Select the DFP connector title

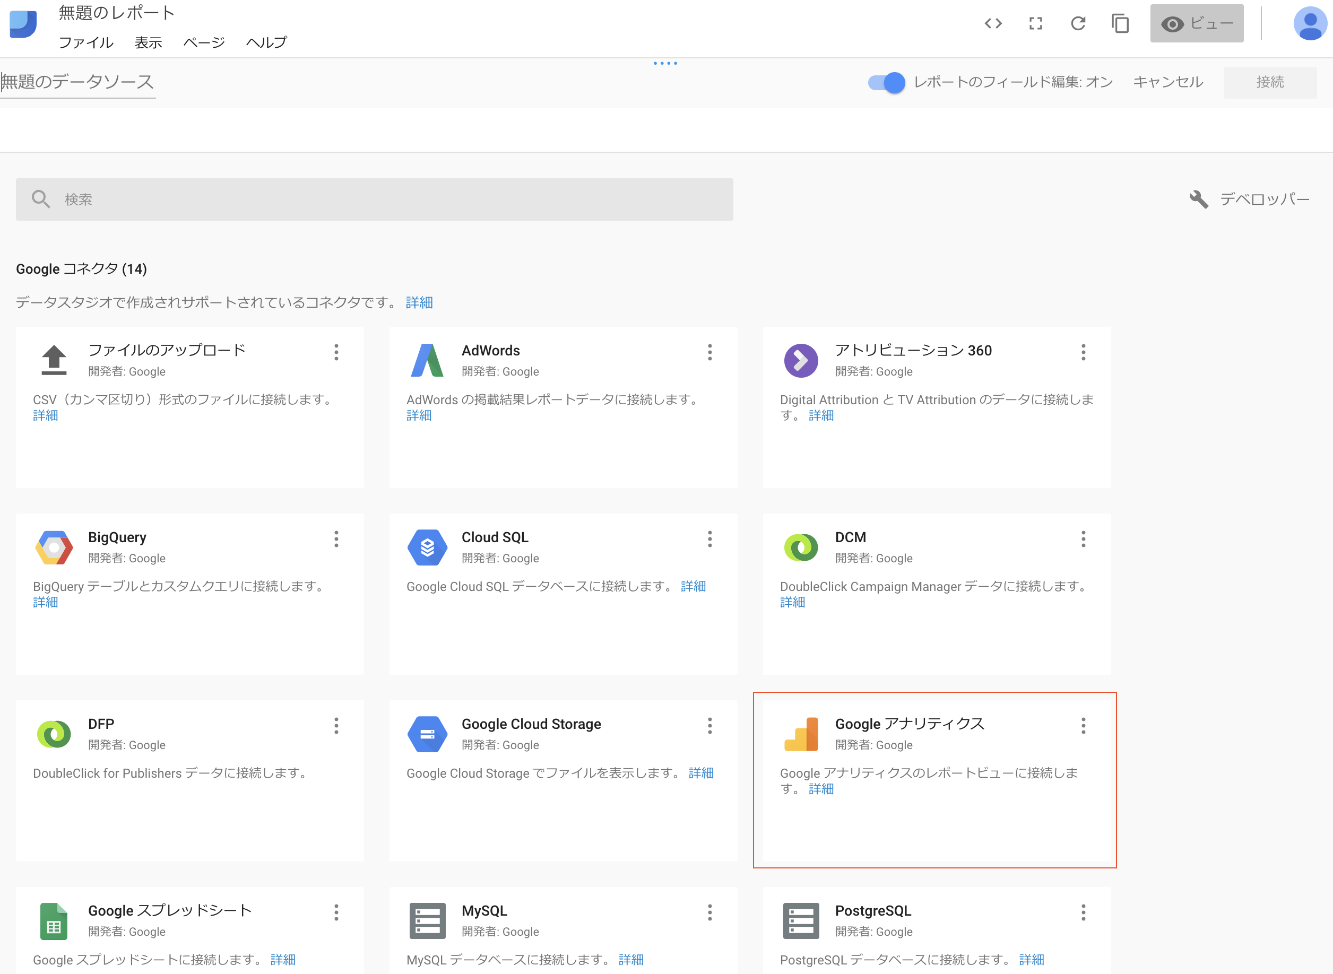[x=101, y=724]
